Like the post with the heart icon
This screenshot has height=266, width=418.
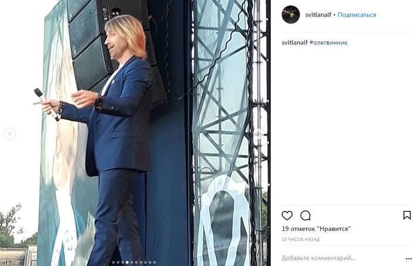(x=287, y=216)
